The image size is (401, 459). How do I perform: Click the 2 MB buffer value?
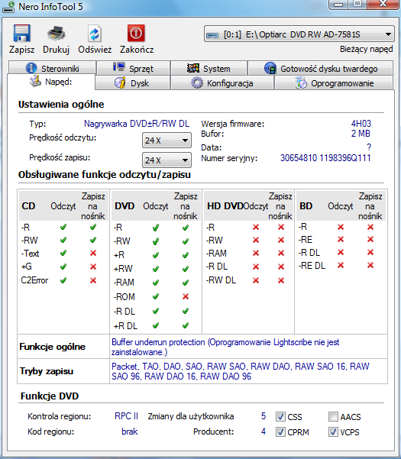point(361,134)
